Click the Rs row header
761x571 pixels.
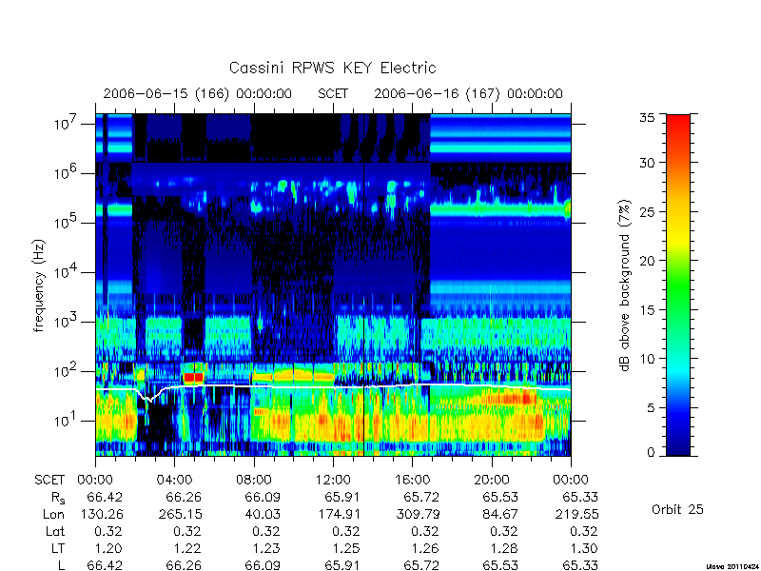click(x=57, y=498)
